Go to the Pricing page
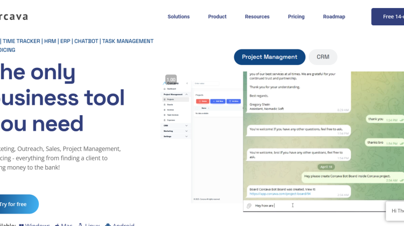404x226 pixels. click(x=296, y=17)
